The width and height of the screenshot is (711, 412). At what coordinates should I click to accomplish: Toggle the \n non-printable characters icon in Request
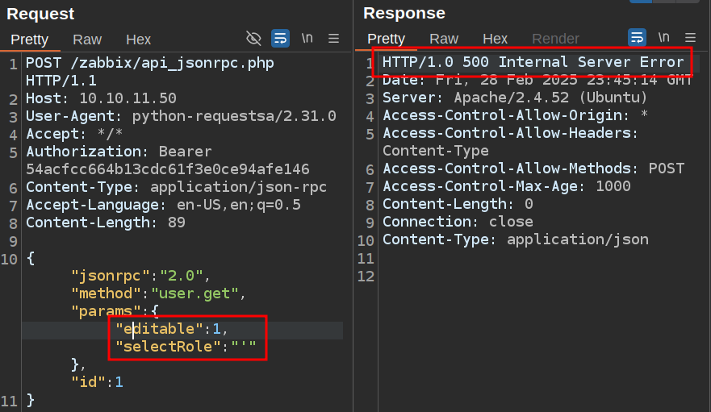pos(307,38)
